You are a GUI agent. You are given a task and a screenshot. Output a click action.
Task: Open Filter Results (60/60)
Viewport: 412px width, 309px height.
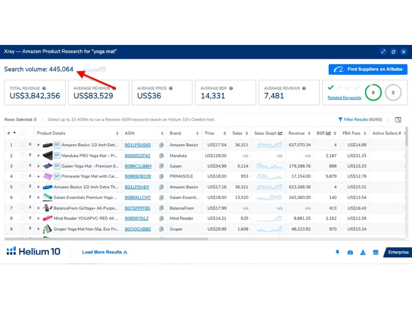(360, 119)
